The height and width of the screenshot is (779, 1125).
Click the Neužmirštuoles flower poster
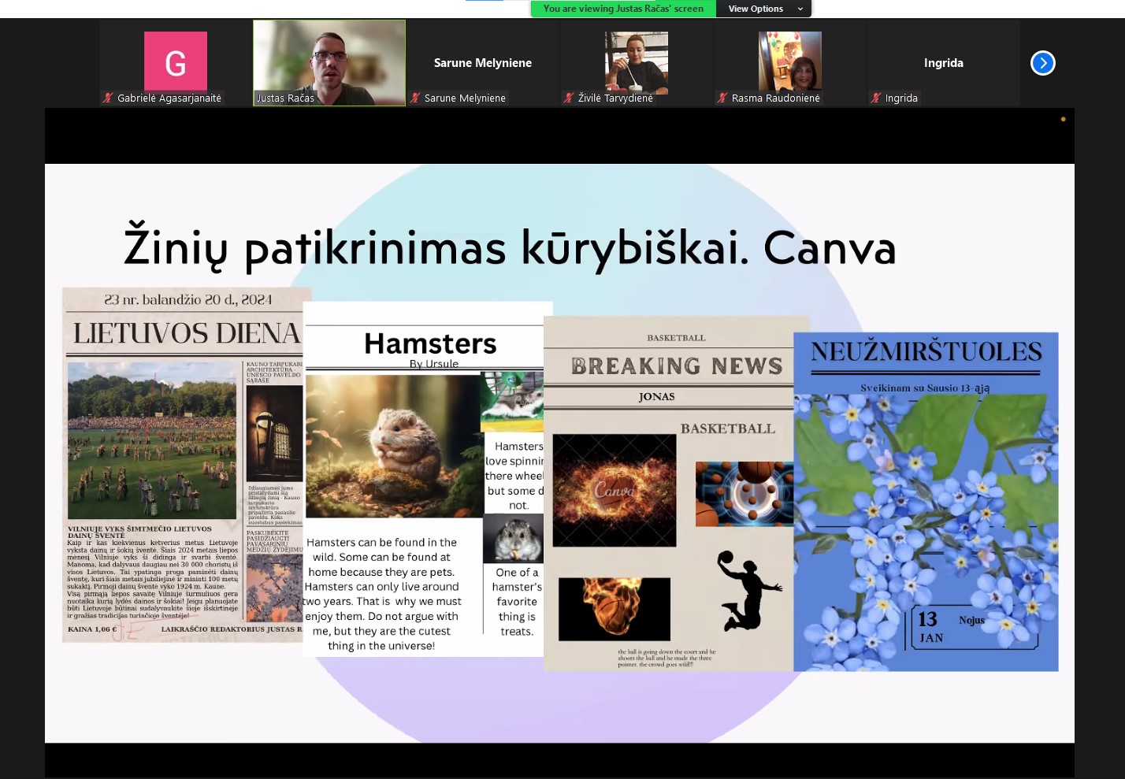[926, 502]
